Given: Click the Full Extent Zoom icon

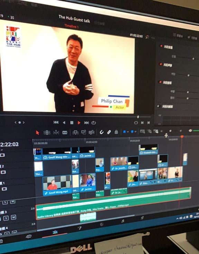Looking at the screenshot, I should 142,131.
